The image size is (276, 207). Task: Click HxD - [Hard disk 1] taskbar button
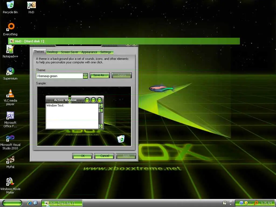click(x=62, y=203)
